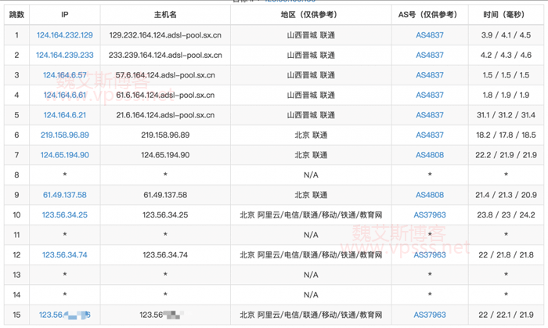Click the 地区（仅供参考） column header
The width and height of the screenshot is (548, 328).
tap(310, 15)
